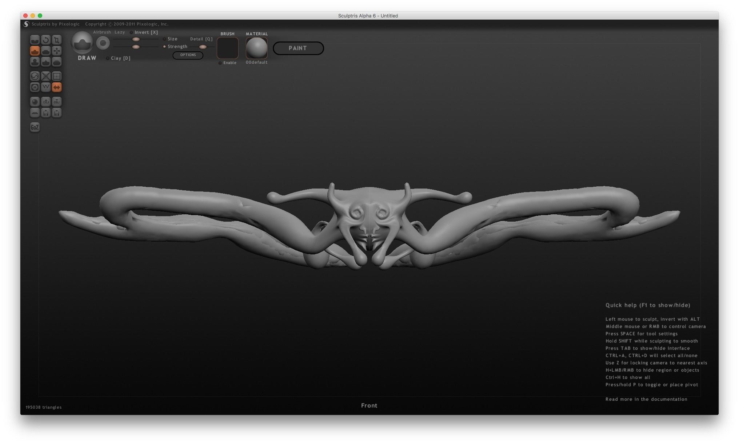The image size is (739, 444).
Task: Toggle the orange Symmetry icon
Action: pyautogui.click(x=57, y=87)
